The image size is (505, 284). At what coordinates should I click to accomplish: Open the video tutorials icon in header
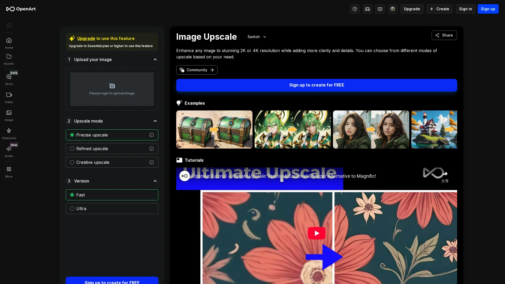(x=380, y=9)
